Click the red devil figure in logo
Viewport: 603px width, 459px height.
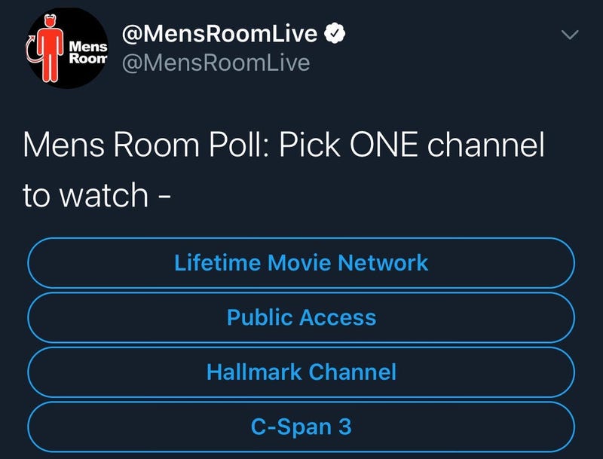[x=51, y=48]
